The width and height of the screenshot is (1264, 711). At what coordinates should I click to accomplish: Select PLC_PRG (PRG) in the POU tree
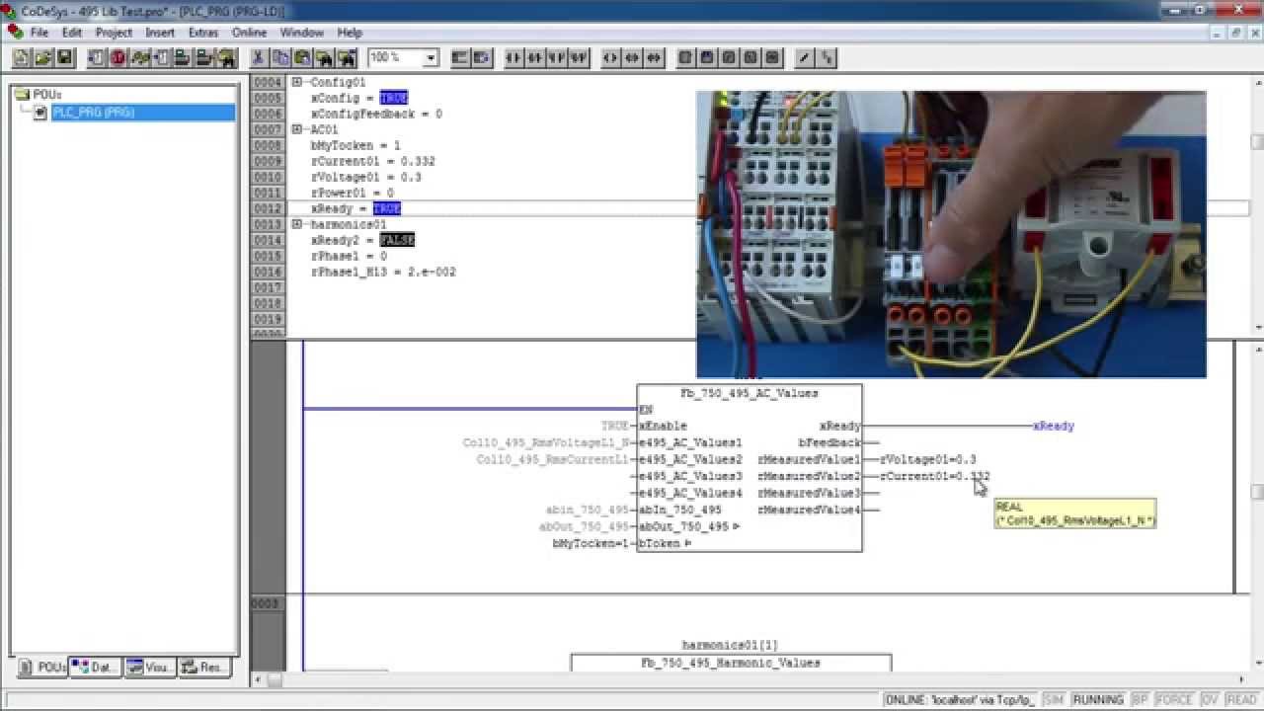[94, 113]
